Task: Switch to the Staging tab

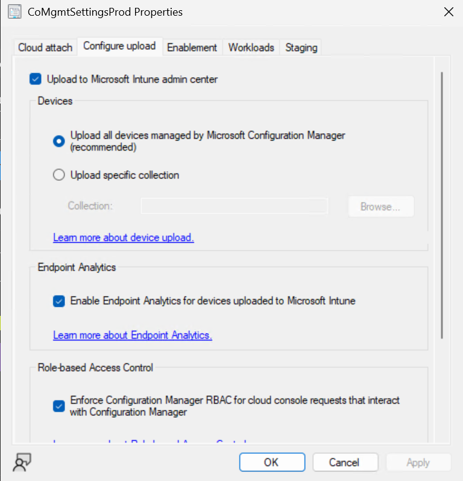Action: pos(301,47)
